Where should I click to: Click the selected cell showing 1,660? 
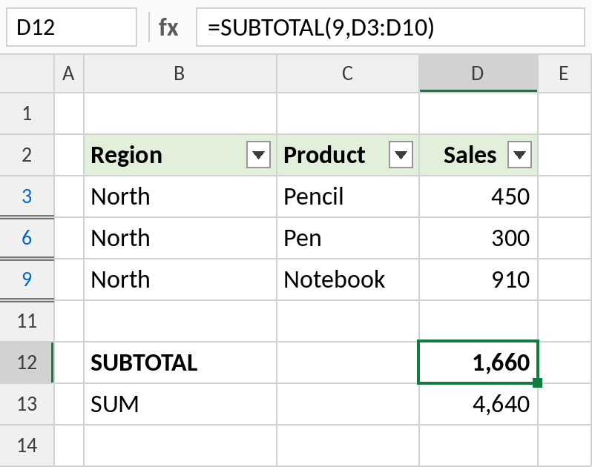[478, 362]
